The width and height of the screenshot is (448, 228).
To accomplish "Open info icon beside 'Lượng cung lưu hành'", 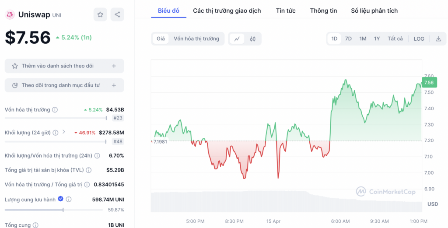I will (69, 200).
